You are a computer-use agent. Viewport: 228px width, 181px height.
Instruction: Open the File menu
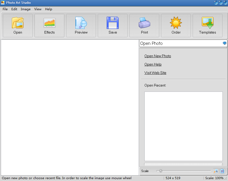(5, 9)
